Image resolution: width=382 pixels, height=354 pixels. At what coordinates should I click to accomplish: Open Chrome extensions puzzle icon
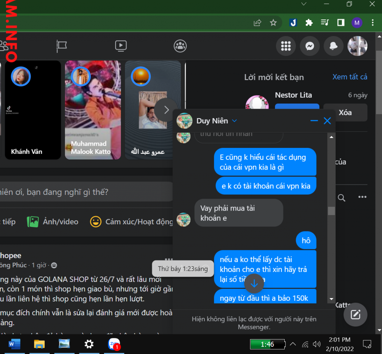[309, 23]
